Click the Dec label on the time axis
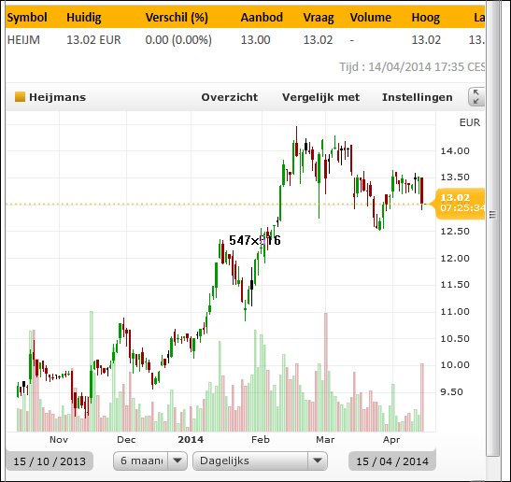Viewport: 511px width, 482px height. (x=126, y=439)
